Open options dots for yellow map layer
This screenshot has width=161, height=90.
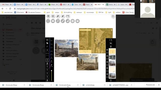(x=107, y=53)
